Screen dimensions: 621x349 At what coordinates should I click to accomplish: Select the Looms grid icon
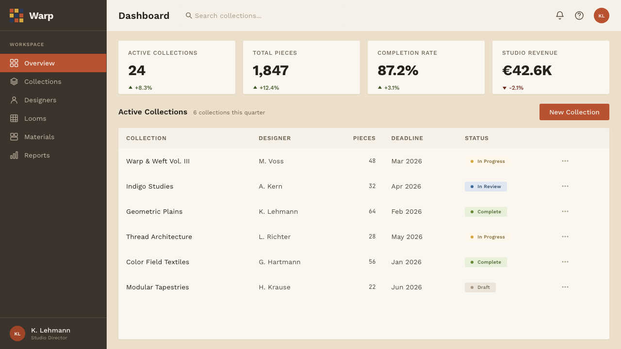[14, 118]
